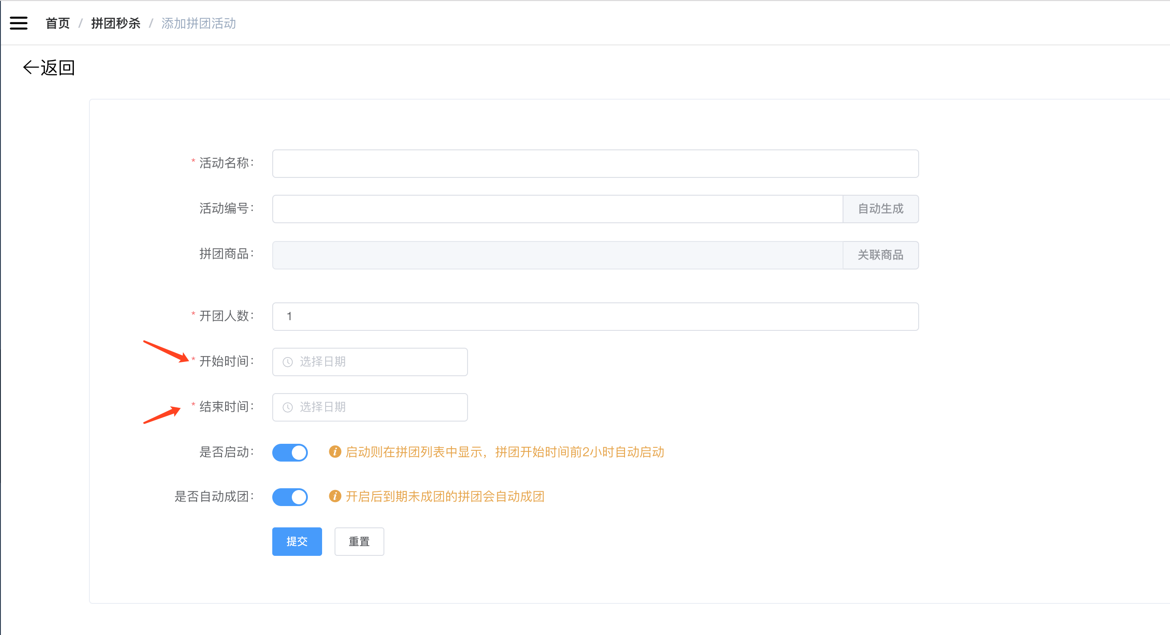Click clock icon in 结束时间 field
This screenshot has width=1170, height=635.
[287, 407]
